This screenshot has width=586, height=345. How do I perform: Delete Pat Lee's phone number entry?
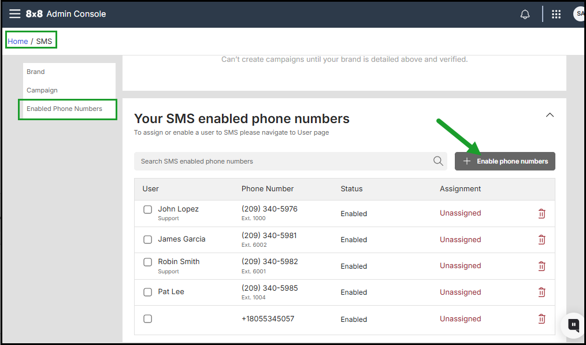[x=542, y=292]
